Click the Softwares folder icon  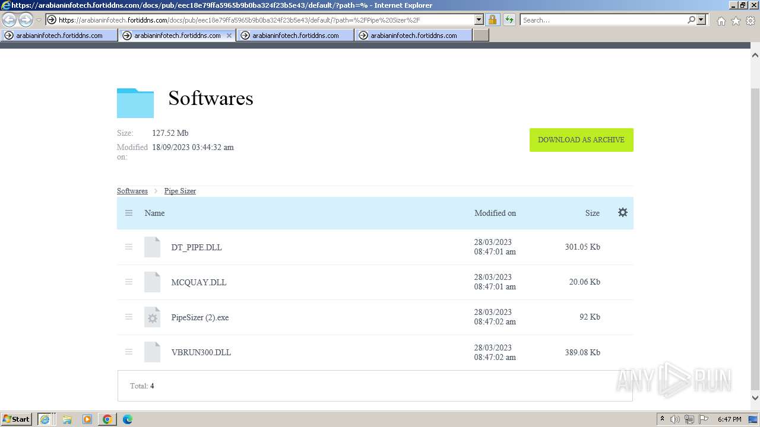pyautogui.click(x=135, y=103)
